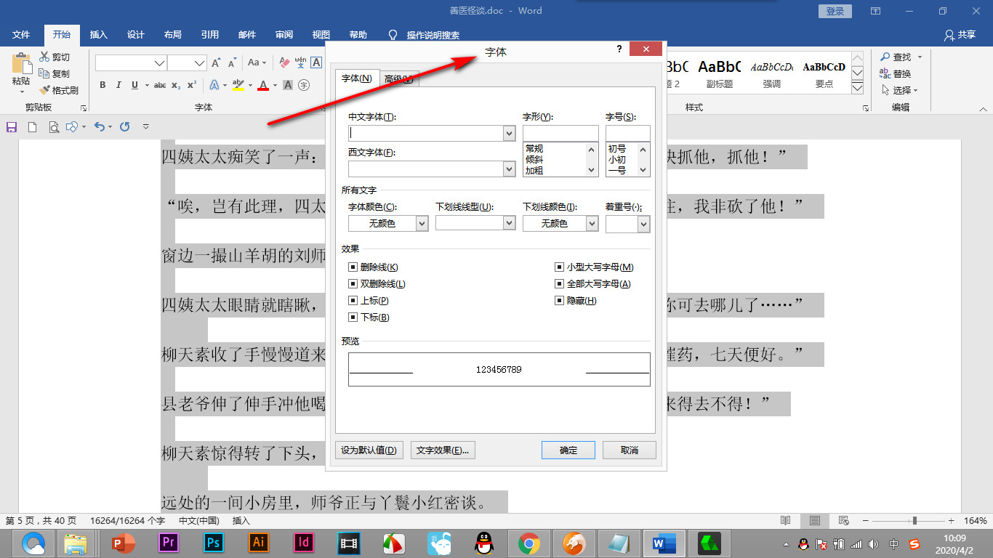Enable the 隐藏 hidden text checkbox
Viewport: 993px width, 558px height.
coord(560,301)
